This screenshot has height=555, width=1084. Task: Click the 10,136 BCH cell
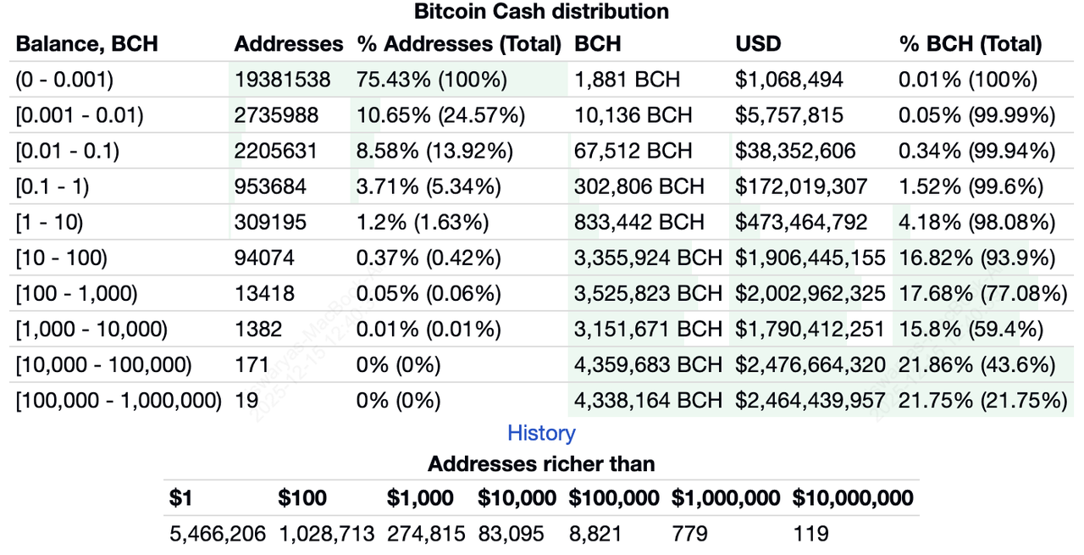pyautogui.click(x=633, y=115)
